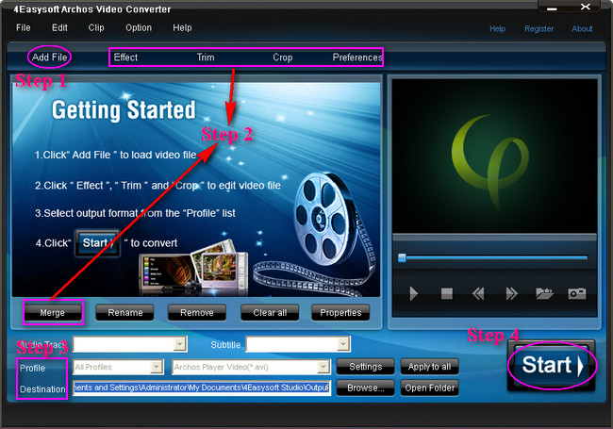Open the Edit menu
The height and width of the screenshot is (429, 613).
click(x=59, y=27)
